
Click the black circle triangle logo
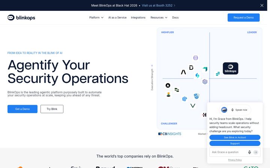click(168, 85)
